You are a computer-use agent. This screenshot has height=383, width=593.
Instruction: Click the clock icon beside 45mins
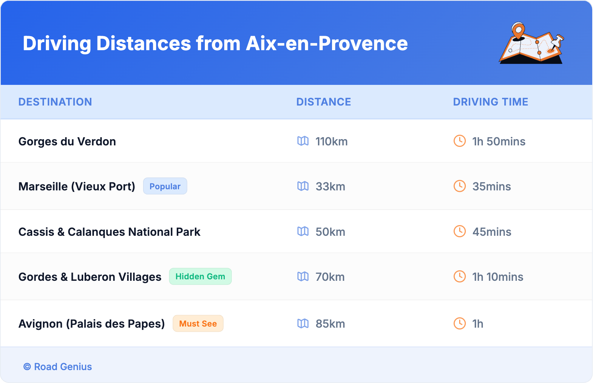[460, 231]
